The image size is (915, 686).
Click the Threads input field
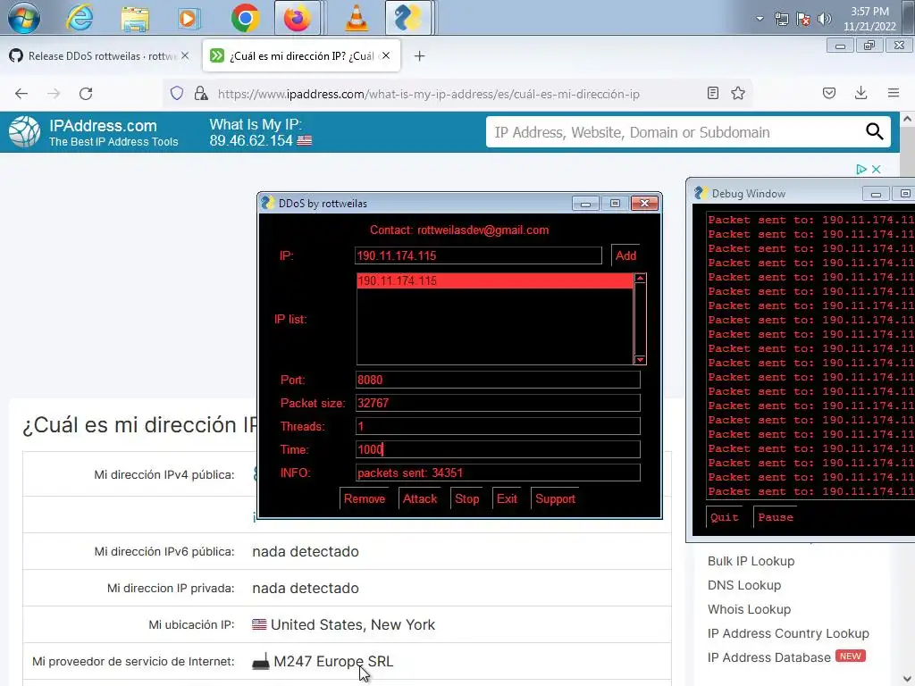498,426
